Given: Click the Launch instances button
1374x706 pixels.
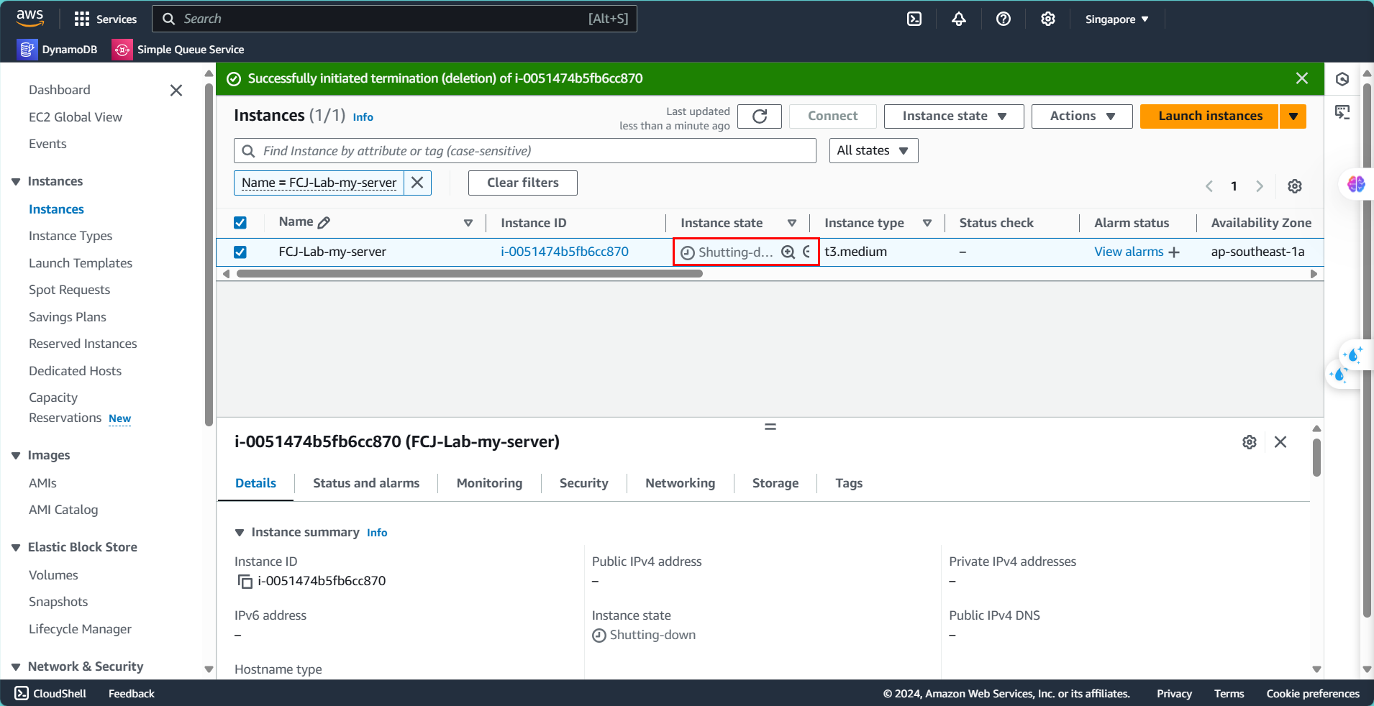Looking at the screenshot, I should (x=1210, y=116).
